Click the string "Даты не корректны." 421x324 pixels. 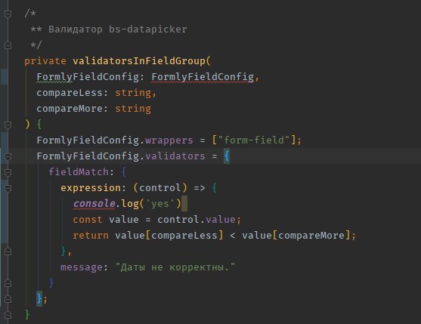(175, 267)
